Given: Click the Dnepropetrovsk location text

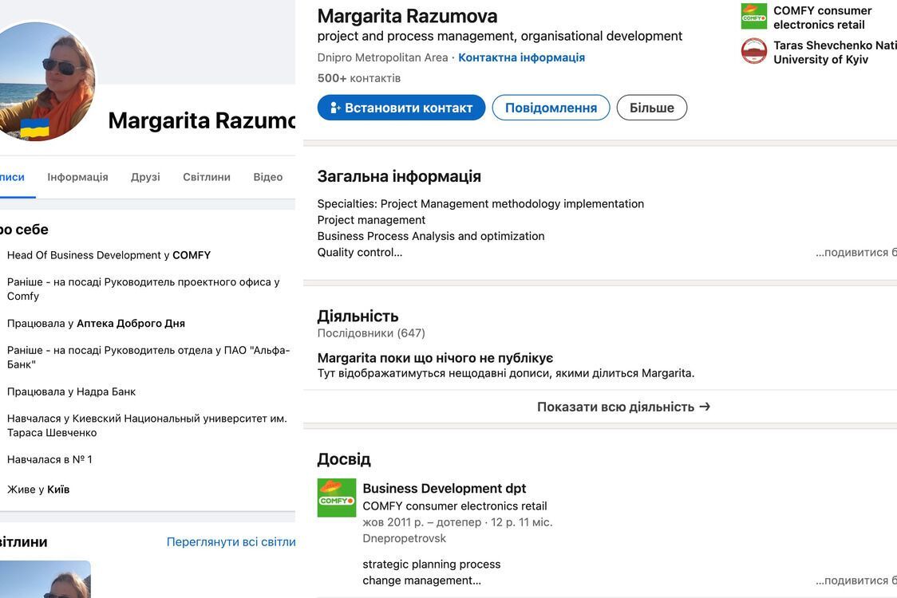Looking at the screenshot, I should pyautogui.click(x=404, y=538).
